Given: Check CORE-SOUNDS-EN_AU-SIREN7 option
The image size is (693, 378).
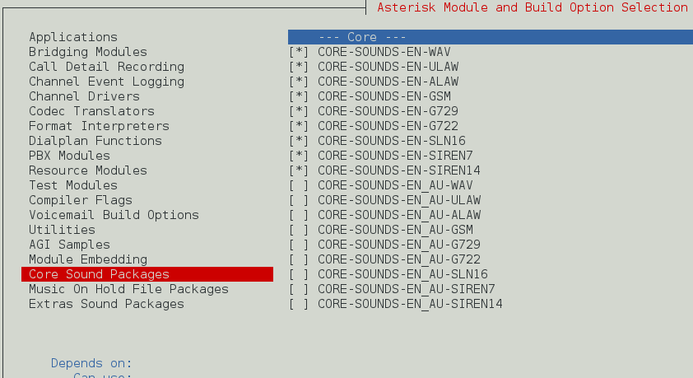Looking at the screenshot, I should click(x=299, y=289).
